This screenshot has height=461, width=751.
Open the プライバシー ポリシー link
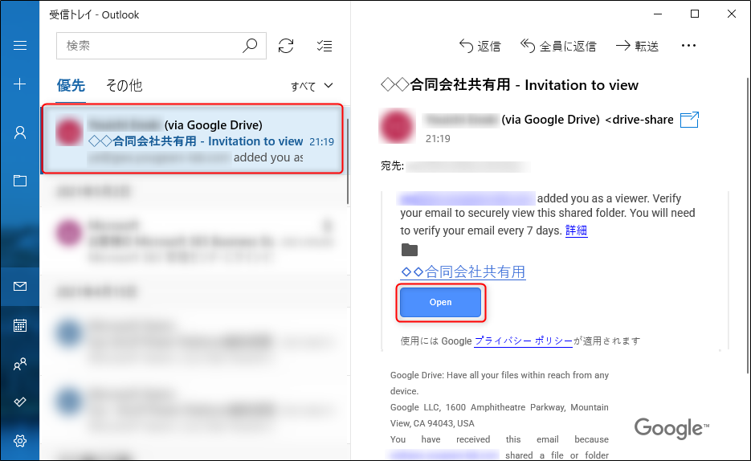click(x=523, y=341)
